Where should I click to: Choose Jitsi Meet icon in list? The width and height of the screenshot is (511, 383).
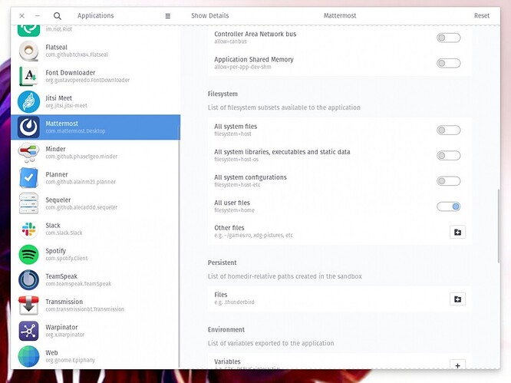click(28, 101)
